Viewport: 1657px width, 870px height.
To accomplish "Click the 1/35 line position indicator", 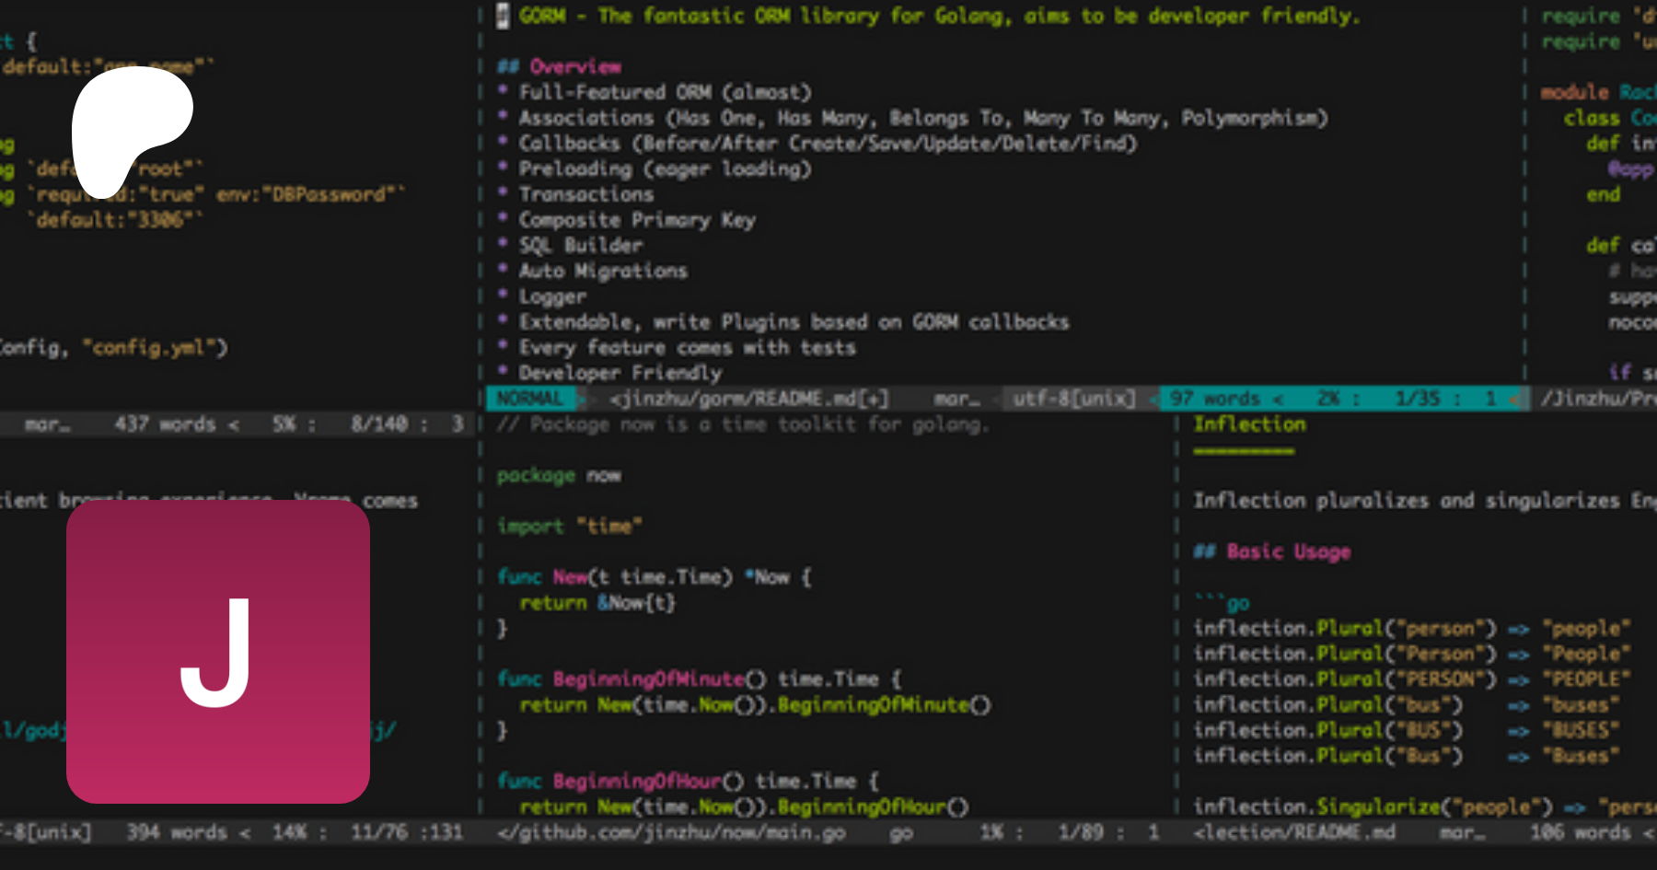I will (x=1417, y=399).
